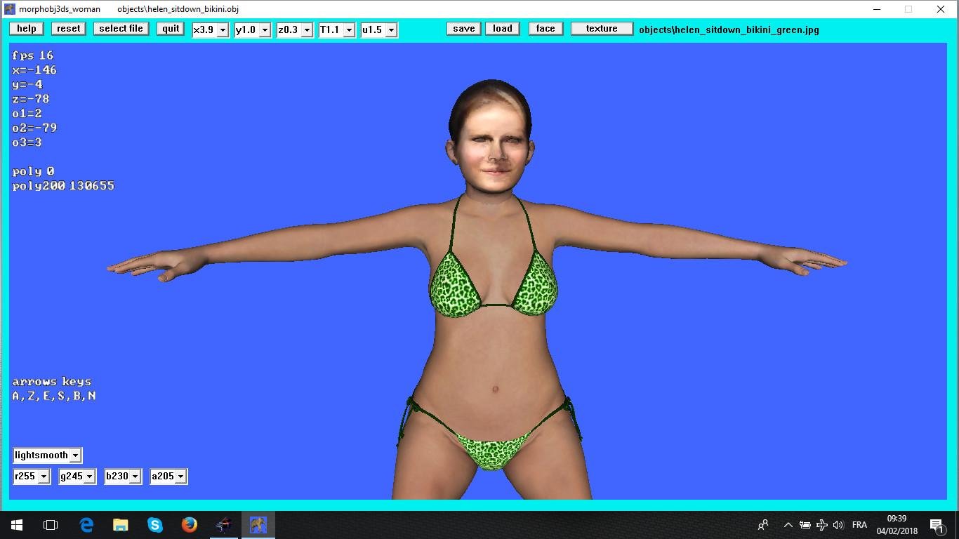Click the help button
This screenshot has height=539, width=959.
click(27, 29)
